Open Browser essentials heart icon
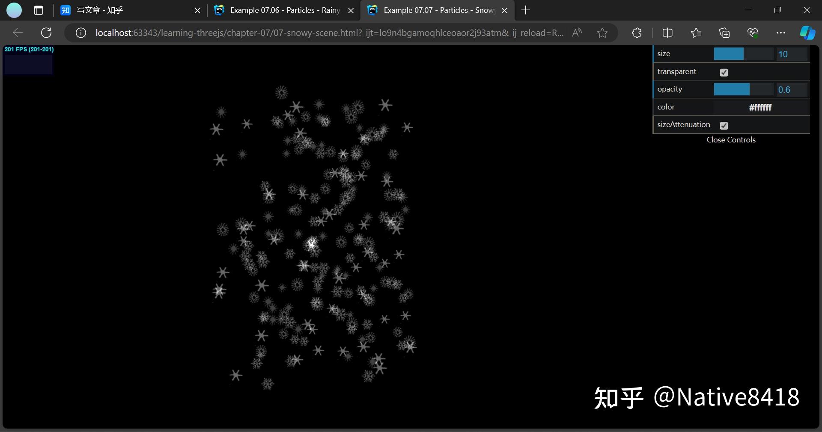822x432 pixels. coord(753,33)
